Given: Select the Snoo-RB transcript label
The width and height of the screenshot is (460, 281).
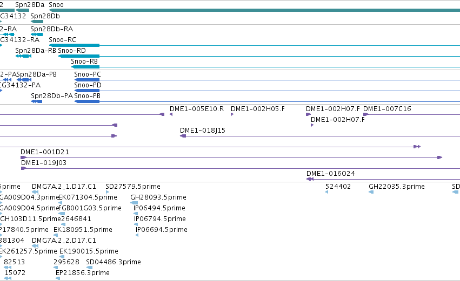Looking at the screenshot, I should click(84, 61).
